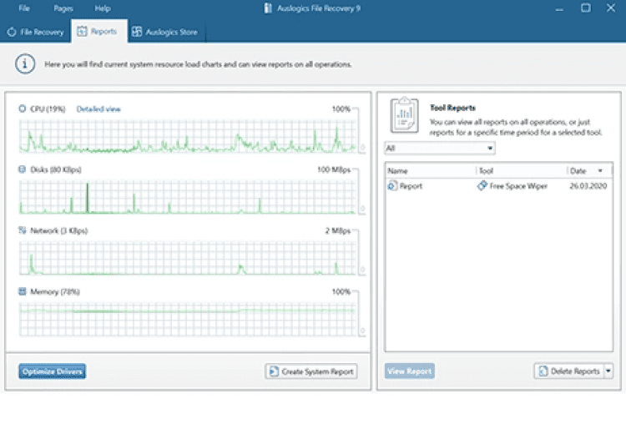Click the View Report button

point(410,371)
